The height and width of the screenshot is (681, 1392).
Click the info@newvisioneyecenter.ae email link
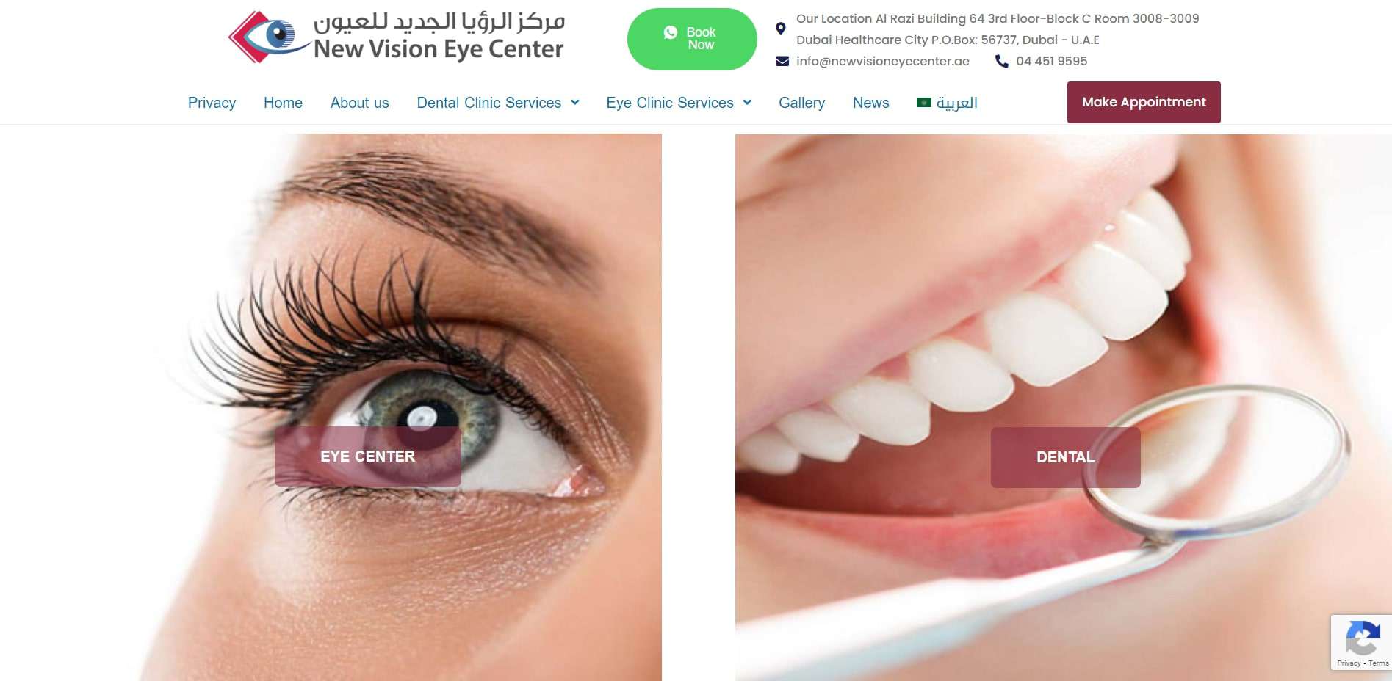(x=883, y=61)
